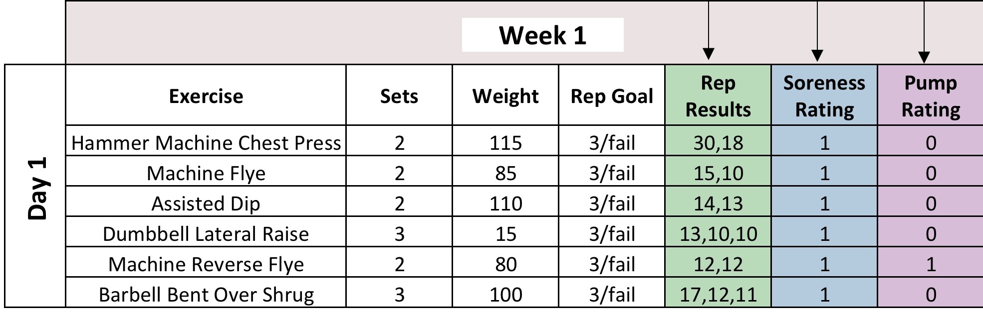Select the Weight column header
Viewport: 983px width, 312px height.
click(505, 96)
